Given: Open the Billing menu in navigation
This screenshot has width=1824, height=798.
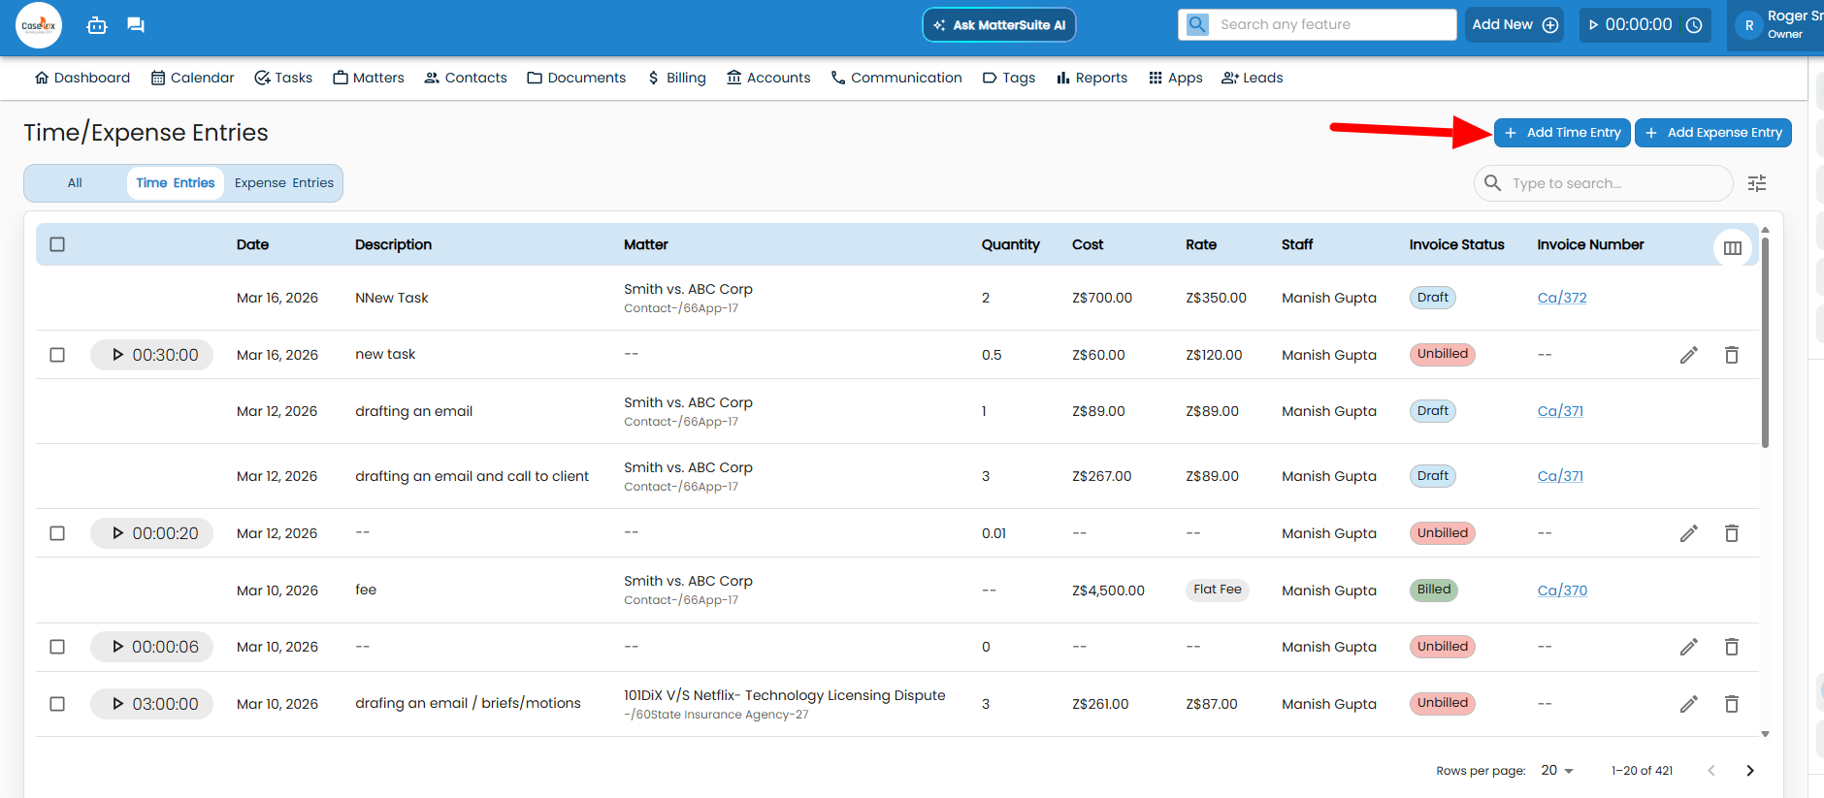Looking at the screenshot, I should (676, 78).
